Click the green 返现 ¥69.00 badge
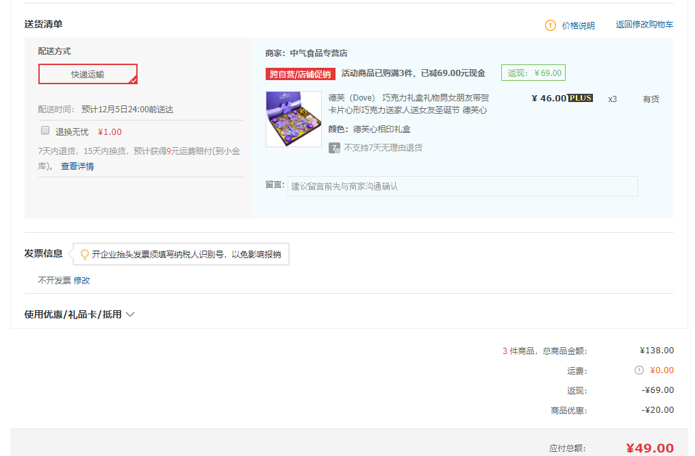Image resolution: width=695 pixels, height=456 pixels. click(x=533, y=73)
